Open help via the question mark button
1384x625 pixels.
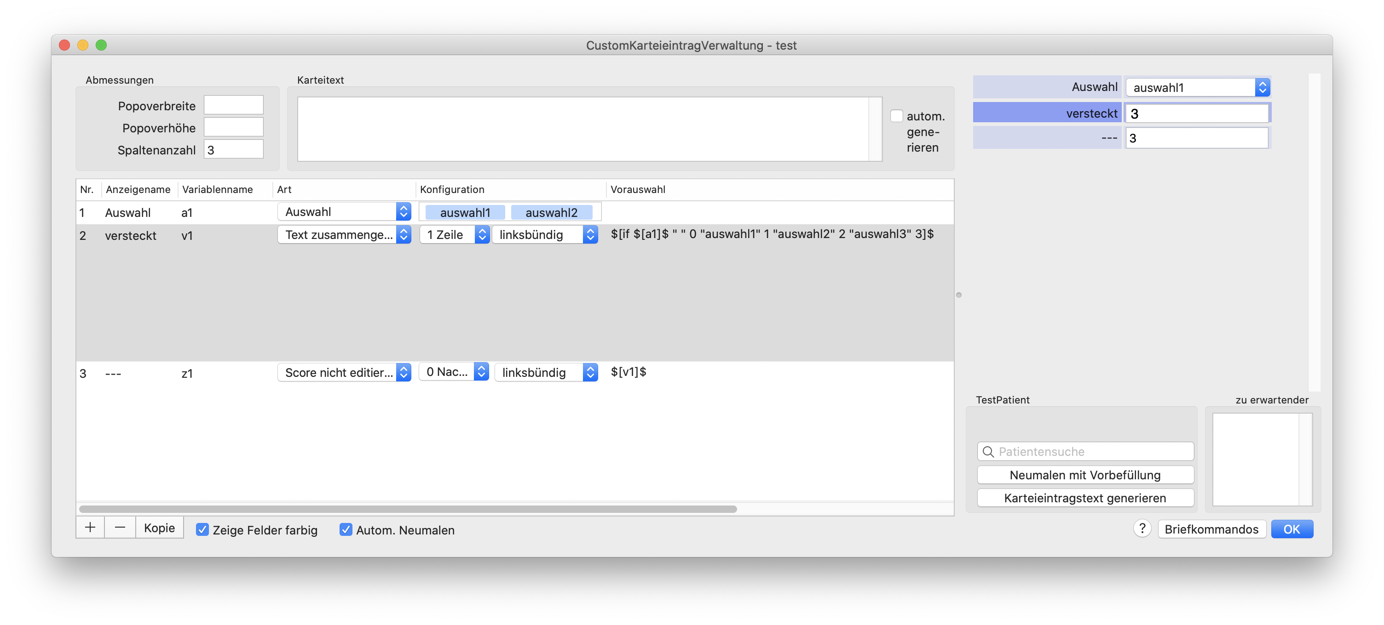pyautogui.click(x=1142, y=529)
